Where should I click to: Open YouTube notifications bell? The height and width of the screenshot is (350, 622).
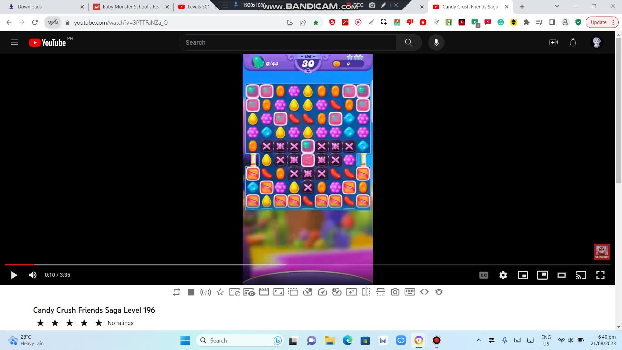click(573, 42)
